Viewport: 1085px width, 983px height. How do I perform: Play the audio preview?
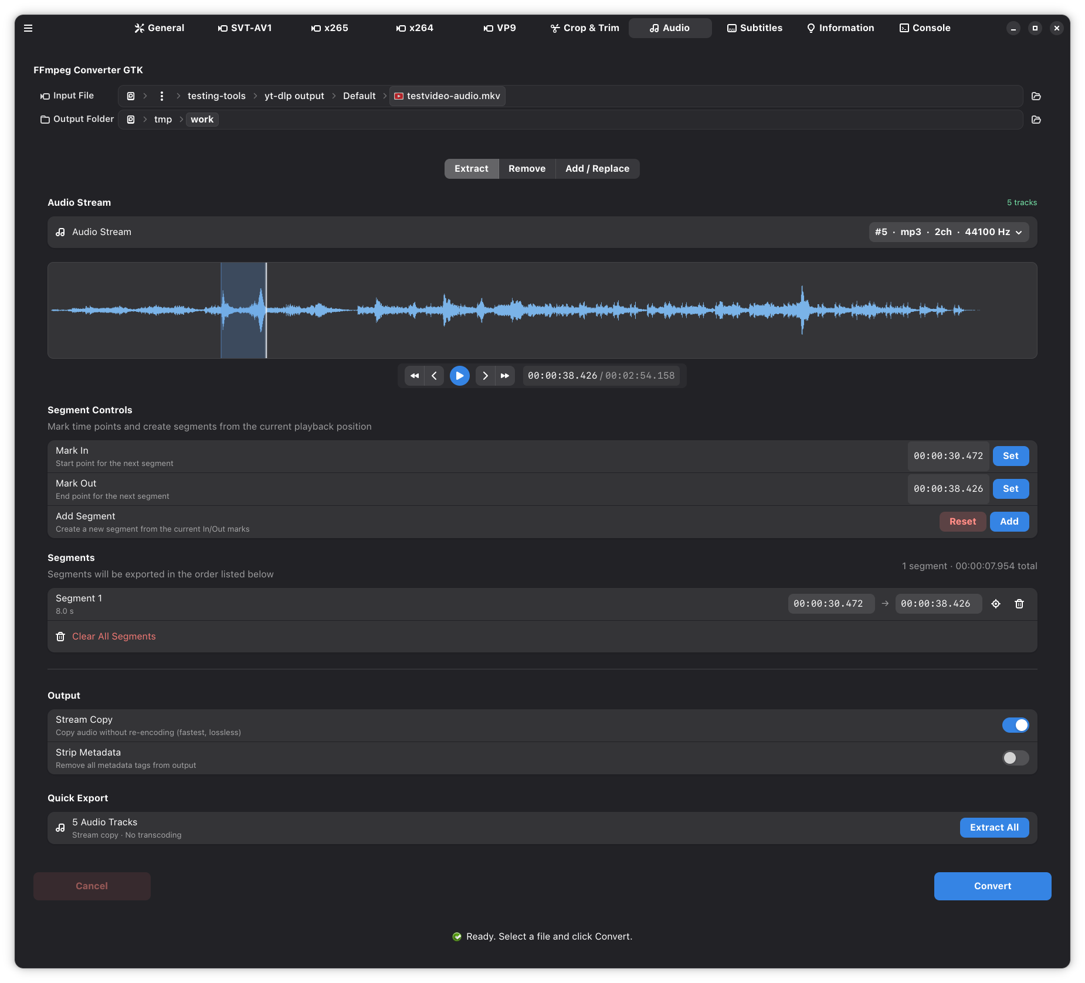[460, 376]
